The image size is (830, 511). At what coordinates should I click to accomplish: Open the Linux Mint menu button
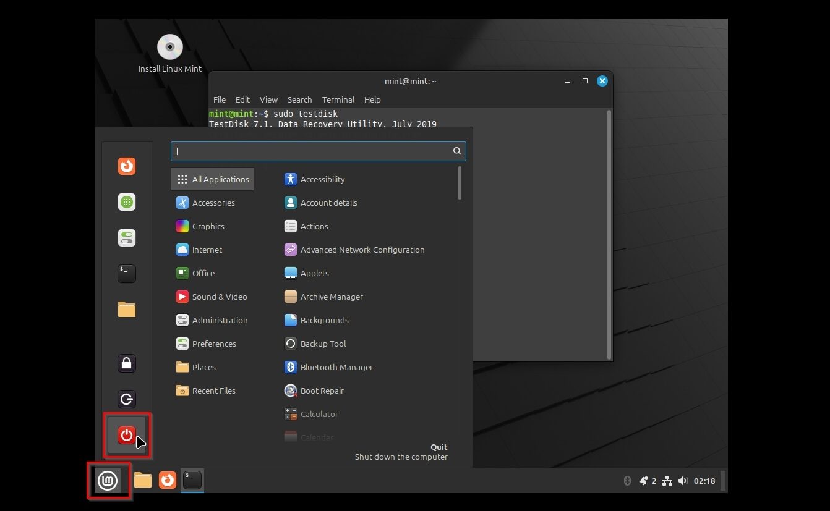coord(108,480)
